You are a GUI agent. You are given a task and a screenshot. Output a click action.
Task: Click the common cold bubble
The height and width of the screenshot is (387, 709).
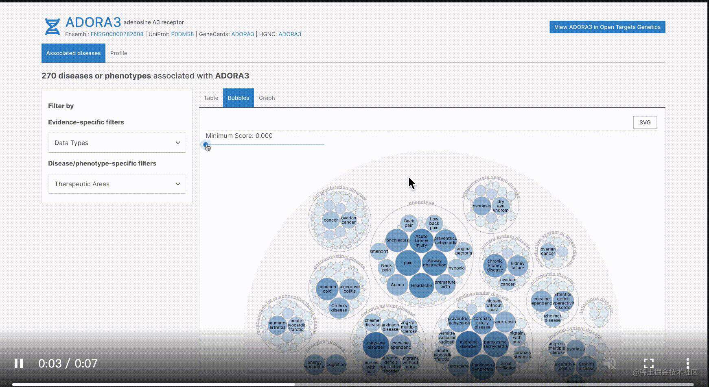coord(327,289)
